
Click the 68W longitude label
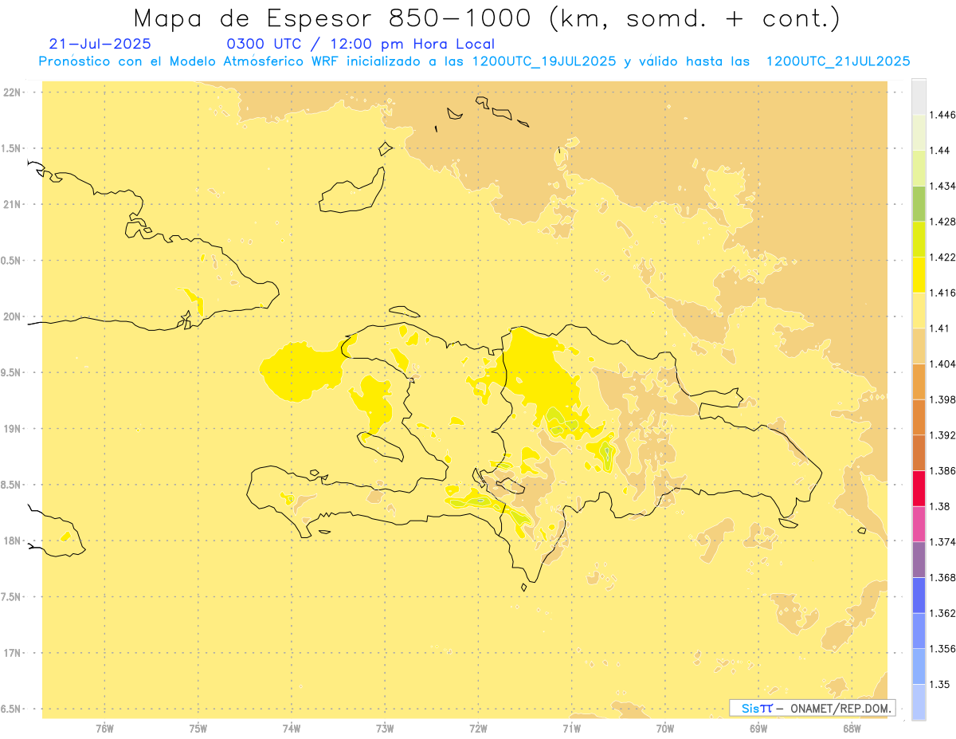point(852,727)
